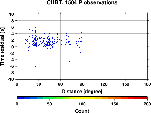Pick the yellow segment of colorbar

(x=82, y=98)
